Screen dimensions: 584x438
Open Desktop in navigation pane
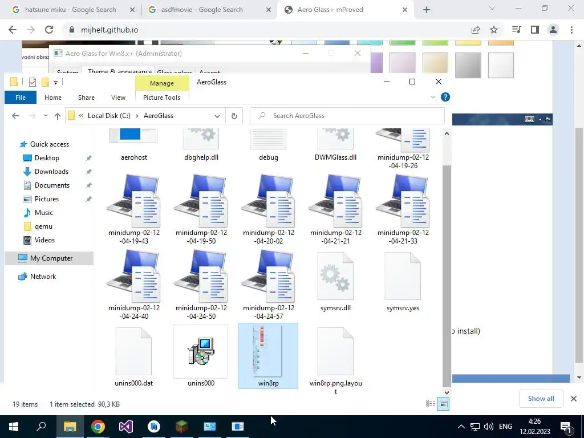[47, 158]
